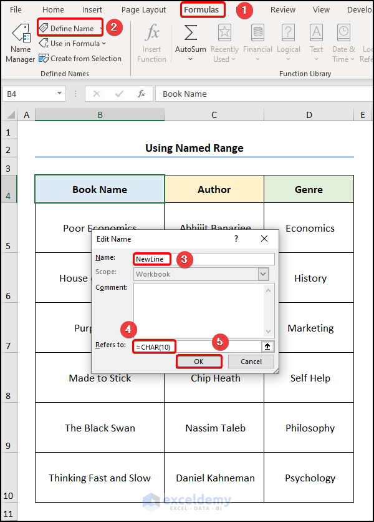Open the Review tab
The image size is (374, 522).
283,10
